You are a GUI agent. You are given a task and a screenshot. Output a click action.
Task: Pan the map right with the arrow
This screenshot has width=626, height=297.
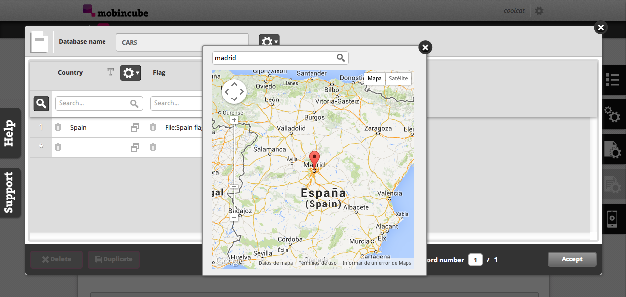coord(242,92)
